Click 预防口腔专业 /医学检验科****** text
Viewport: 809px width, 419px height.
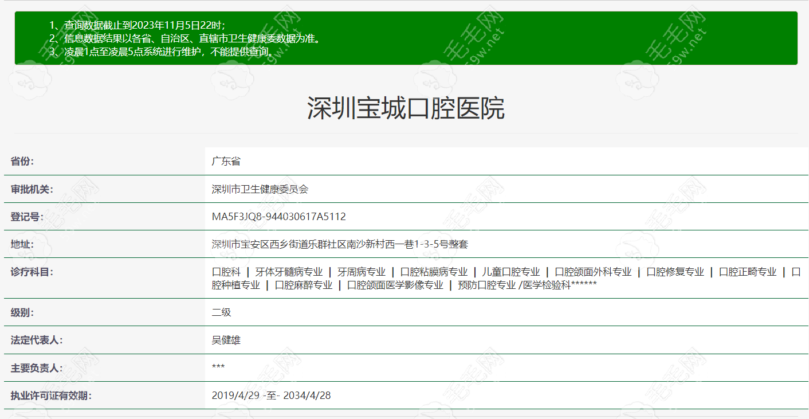pyautogui.click(x=528, y=285)
